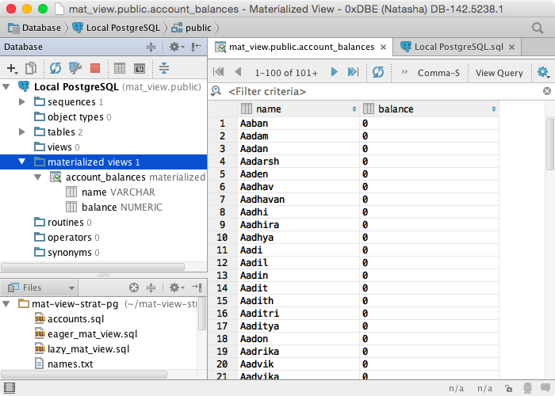Expand the sequences folder

click(x=22, y=102)
